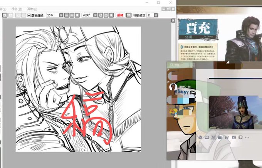The width and height of the screenshot is (262, 168).
Task: Reset the canvas zoom with square button
Action: coord(77,15)
